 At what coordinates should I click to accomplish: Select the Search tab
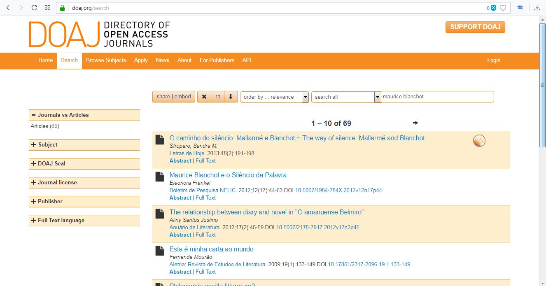pos(69,60)
